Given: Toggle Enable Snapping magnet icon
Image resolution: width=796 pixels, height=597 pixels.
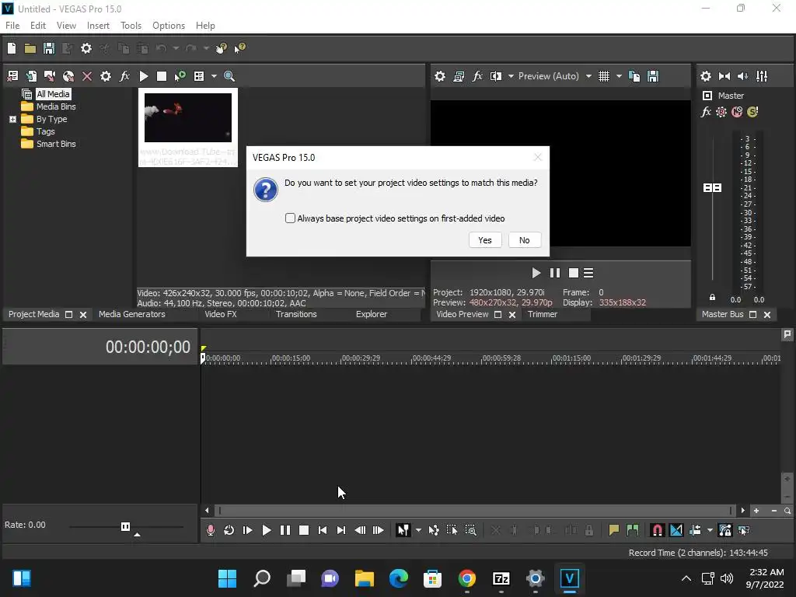Looking at the screenshot, I should click(x=657, y=530).
